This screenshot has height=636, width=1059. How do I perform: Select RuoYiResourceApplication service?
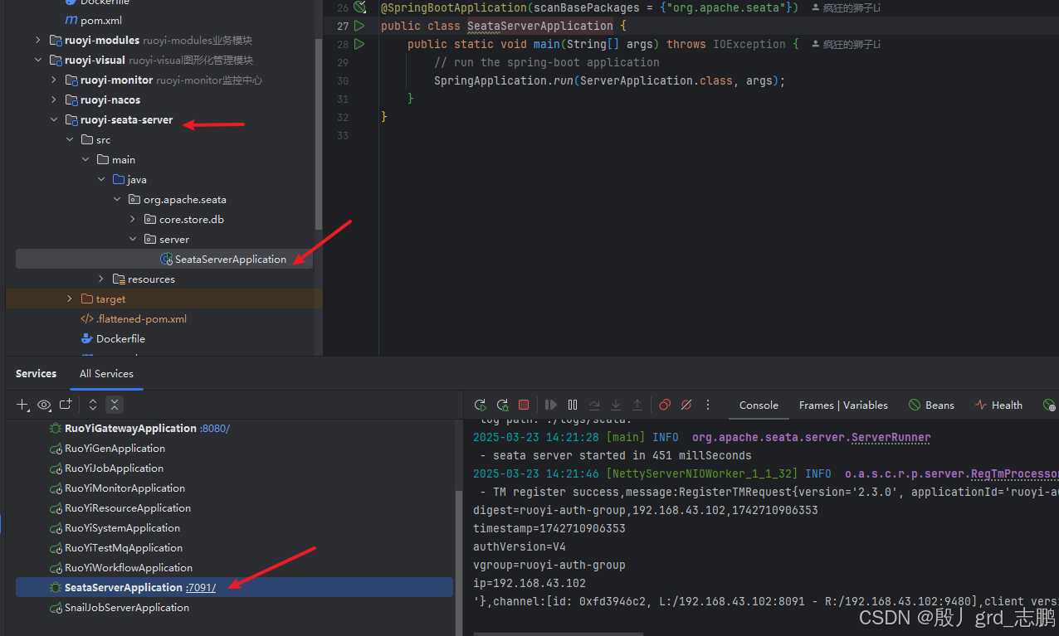coord(128,507)
